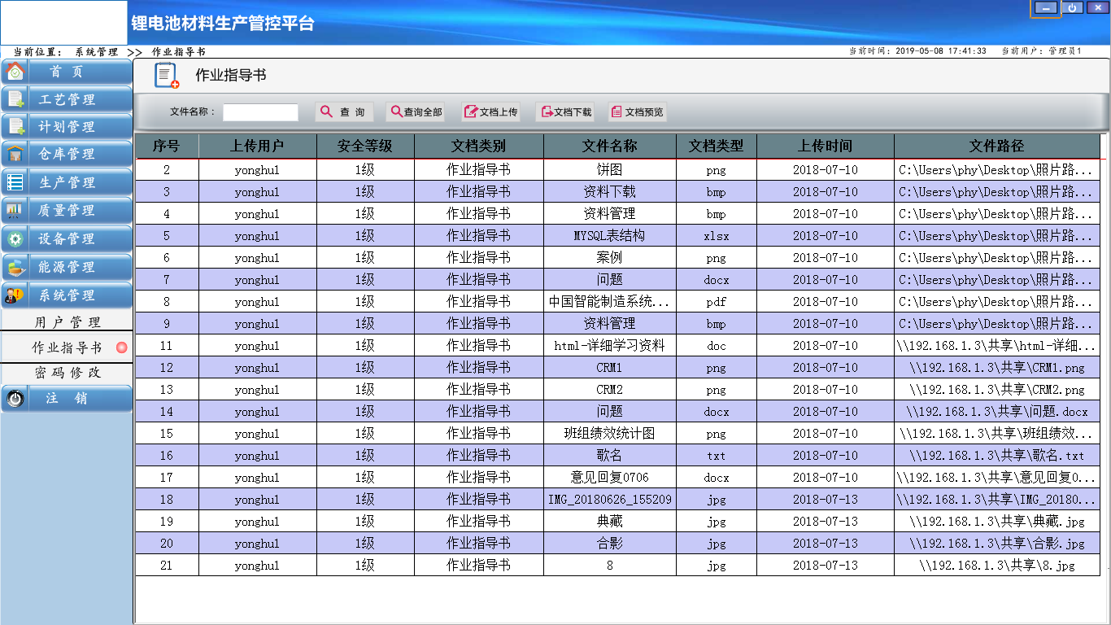
Task: Click the 查询全部 button
Action: click(x=415, y=112)
